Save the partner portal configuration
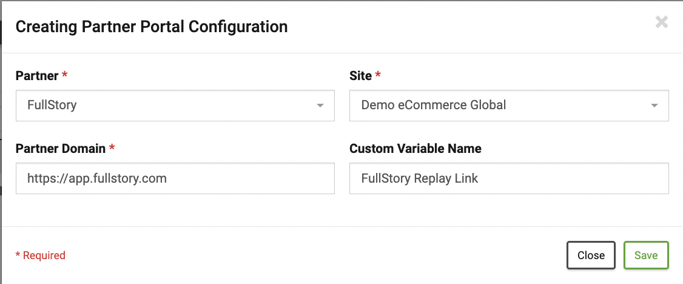 coord(645,255)
